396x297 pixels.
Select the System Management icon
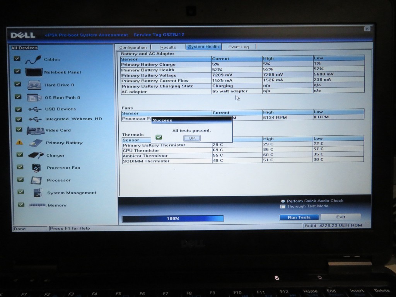point(38,193)
